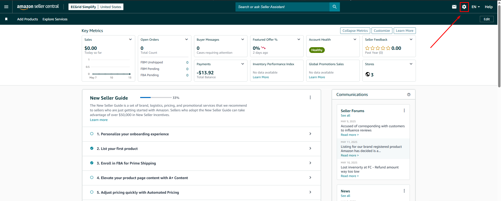
Task: Open Add Products menu item
Action: coord(27,19)
